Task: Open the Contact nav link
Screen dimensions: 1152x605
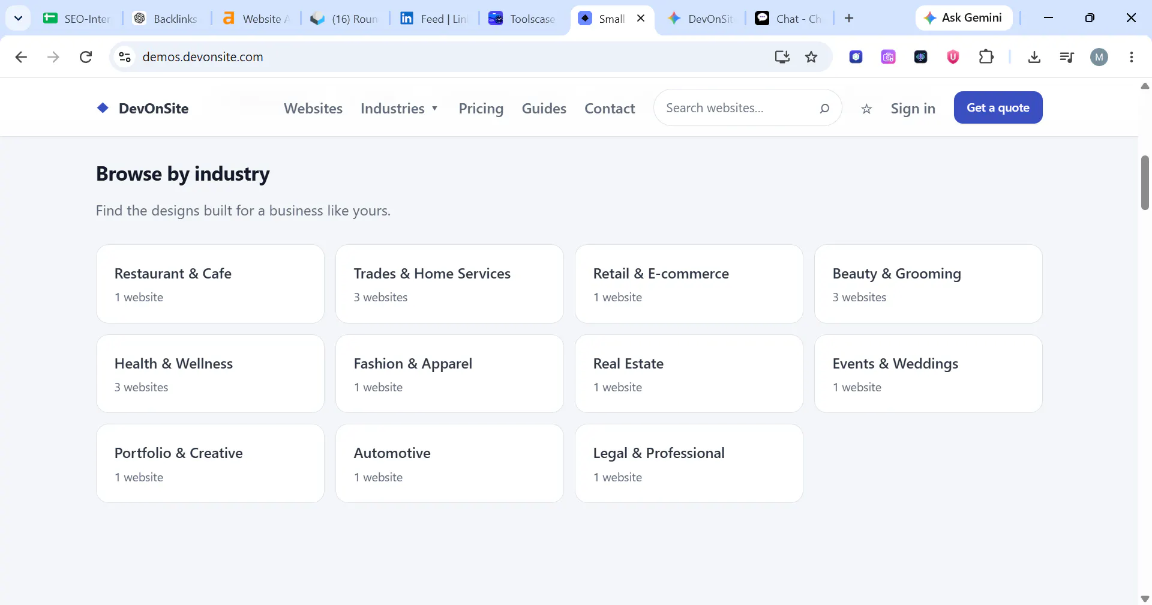Action: point(610,109)
